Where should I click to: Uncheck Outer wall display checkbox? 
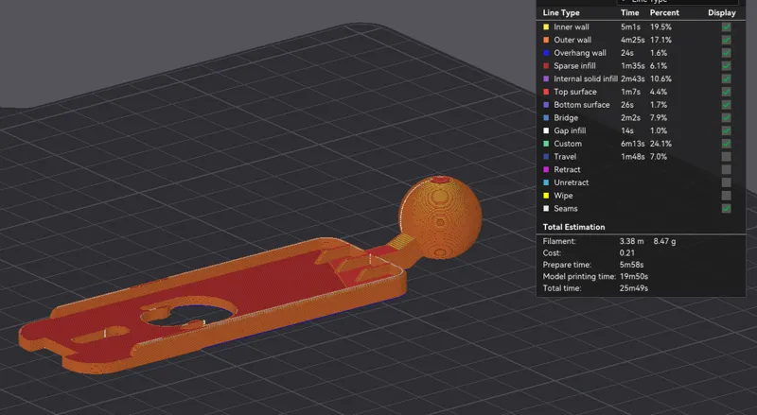point(726,40)
